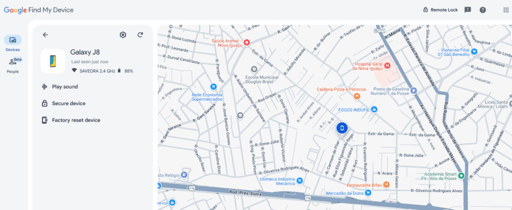The image size is (512, 210).
Task: Select FOGOS INDUFIL shop marker
Action: click(374, 109)
